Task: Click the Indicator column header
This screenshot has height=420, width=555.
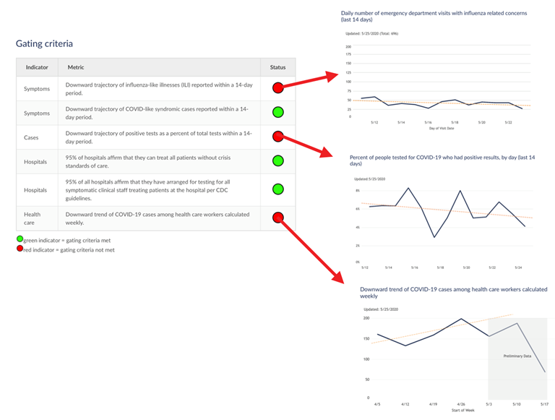Action: tap(37, 67)
